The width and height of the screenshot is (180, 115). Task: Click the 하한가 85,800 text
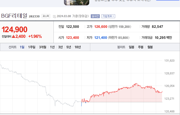119,38
